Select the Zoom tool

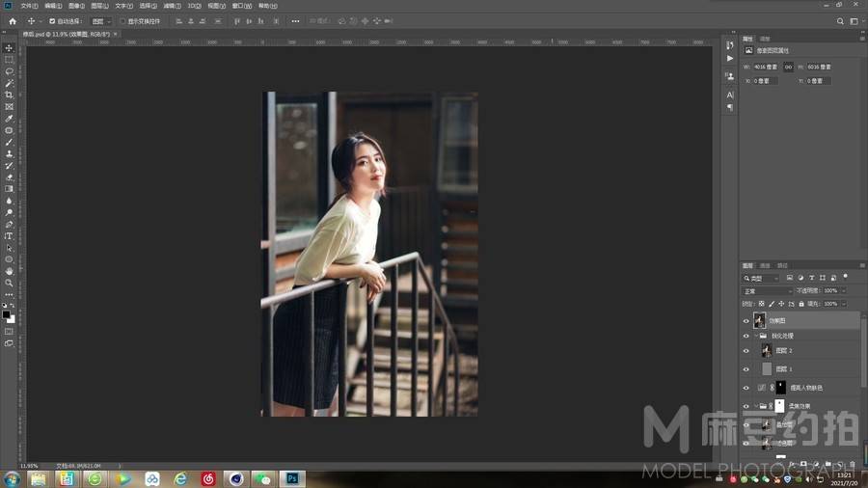(x=9, y=283)
